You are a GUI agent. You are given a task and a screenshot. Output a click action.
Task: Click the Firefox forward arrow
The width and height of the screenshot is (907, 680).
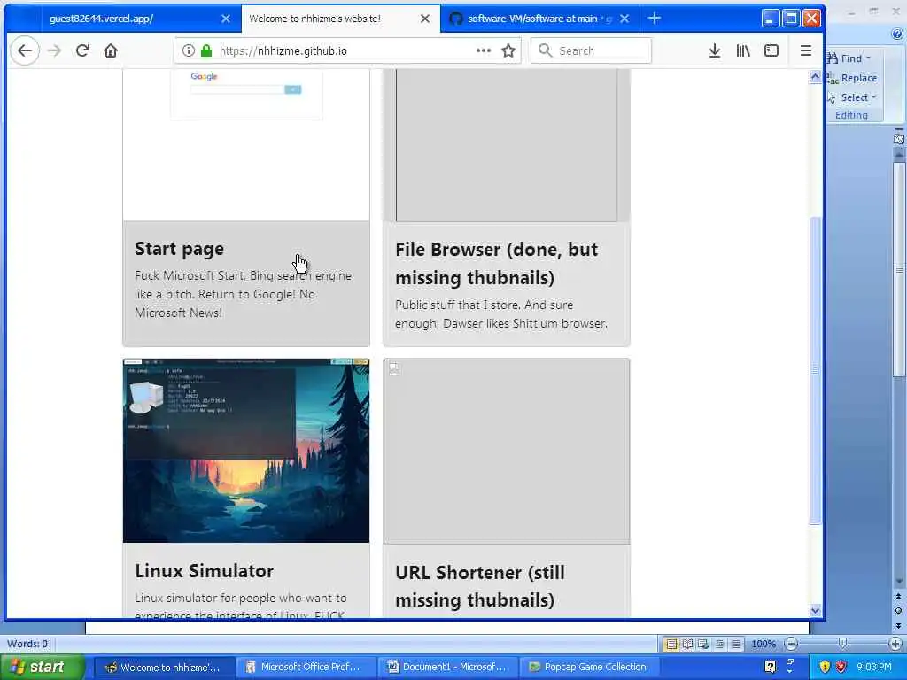click(x=54, y=50)
